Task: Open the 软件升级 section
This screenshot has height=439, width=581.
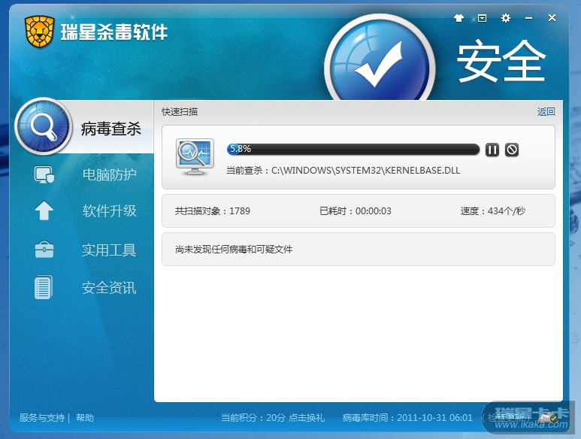Action: click(109, 210)
